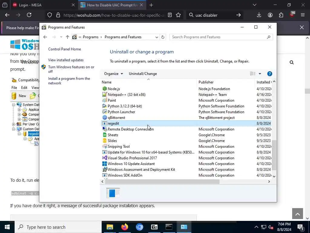The image size is (310, 233).
Task: Open Turn Windows features on or off
Action: (71, 69)
